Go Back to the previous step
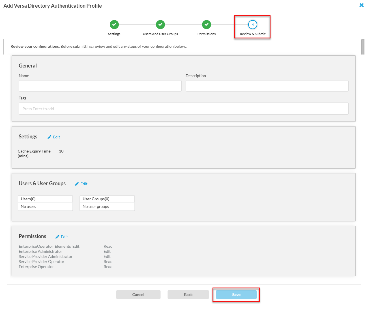This screenshot has height=309, width=367. pos(188,295)
